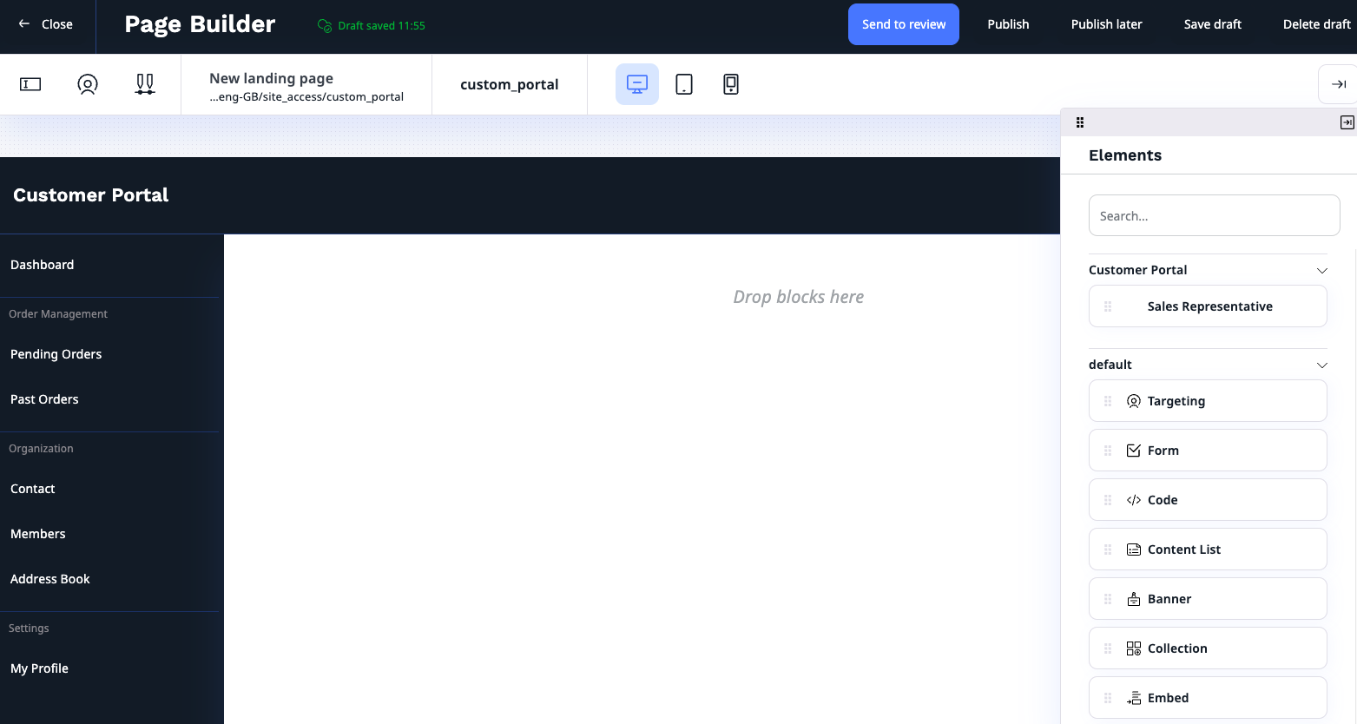Click the drag handle on the Form block
Image resolution: width=1357 pixels, height=724 pixels.
click(1107, 450)
